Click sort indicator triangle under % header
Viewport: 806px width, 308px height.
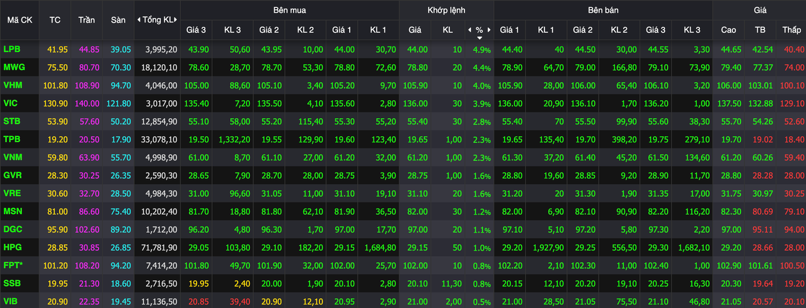pos(479,38)
